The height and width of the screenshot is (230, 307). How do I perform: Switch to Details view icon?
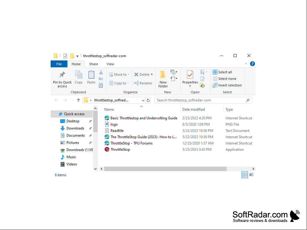pos(245,175)
